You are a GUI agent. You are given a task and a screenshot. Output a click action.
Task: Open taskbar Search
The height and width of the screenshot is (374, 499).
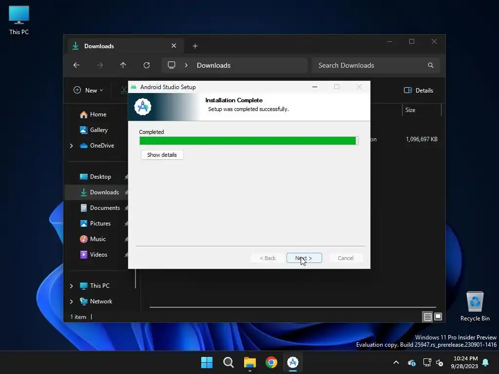click(x=229, y=362)
